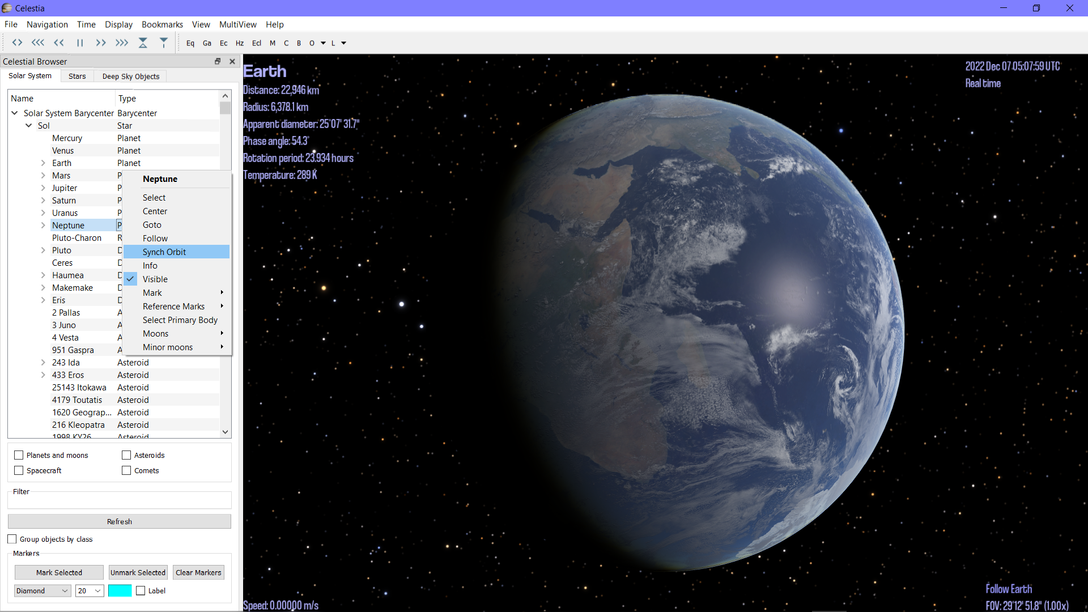Image resolution: width=1088 pixels, height=612 pixels.
Task: Open the O orbits dropdown arrow
Action: tap(323, 43)
